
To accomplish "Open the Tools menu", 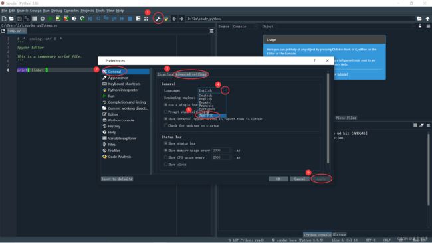I will 100,11.
